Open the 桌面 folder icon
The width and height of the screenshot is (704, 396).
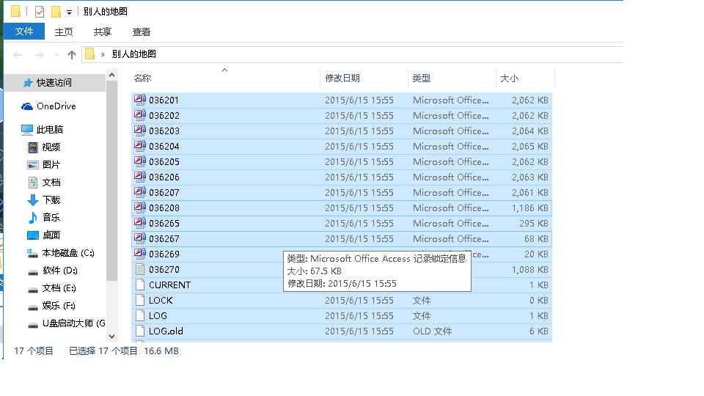click(33, 235)
